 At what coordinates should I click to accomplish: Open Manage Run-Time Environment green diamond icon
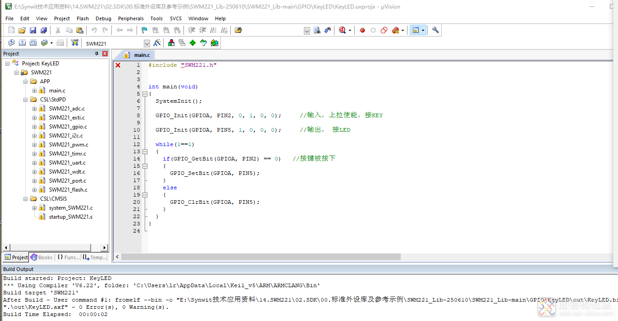pos(192,43)
